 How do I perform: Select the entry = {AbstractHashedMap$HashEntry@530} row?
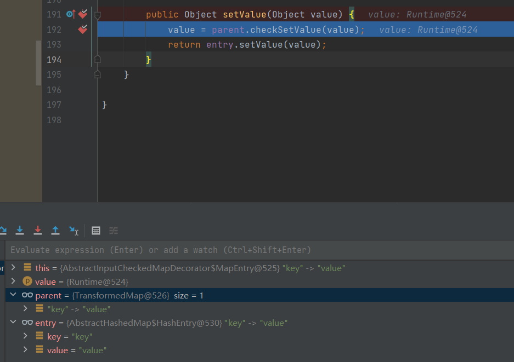(259, 323)
